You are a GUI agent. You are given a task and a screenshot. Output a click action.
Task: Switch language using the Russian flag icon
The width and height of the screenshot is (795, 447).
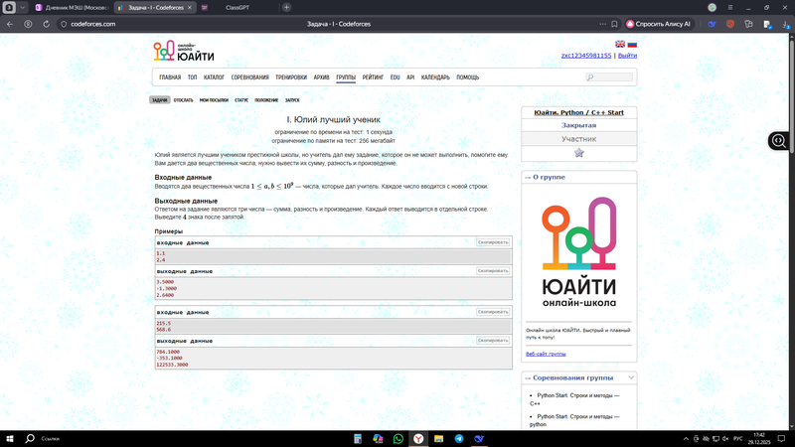tap(632, 44)
